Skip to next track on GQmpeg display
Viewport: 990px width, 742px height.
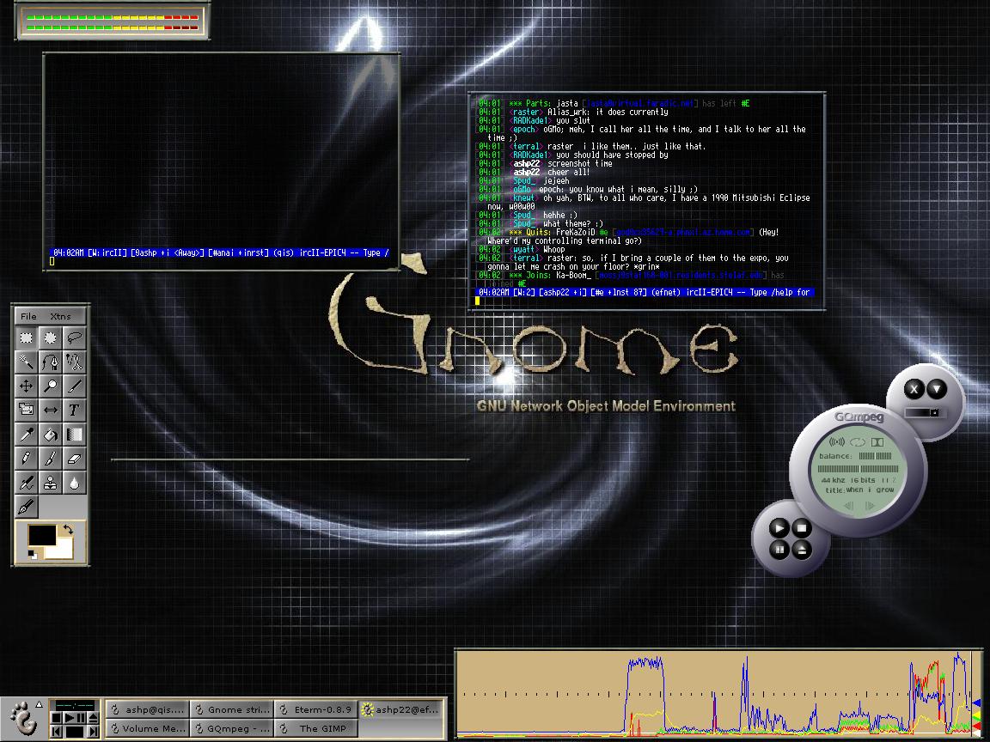click(870, 505)
